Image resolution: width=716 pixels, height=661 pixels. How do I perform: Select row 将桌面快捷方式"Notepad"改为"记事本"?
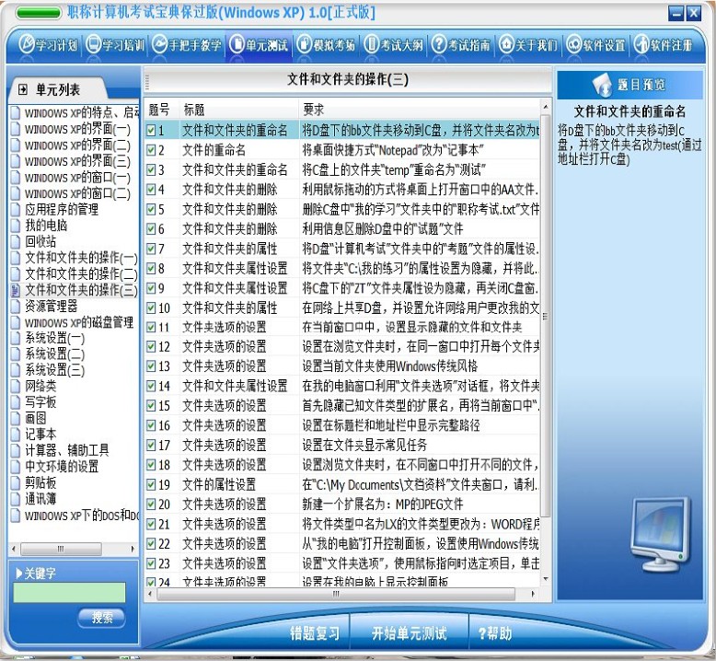342,150
